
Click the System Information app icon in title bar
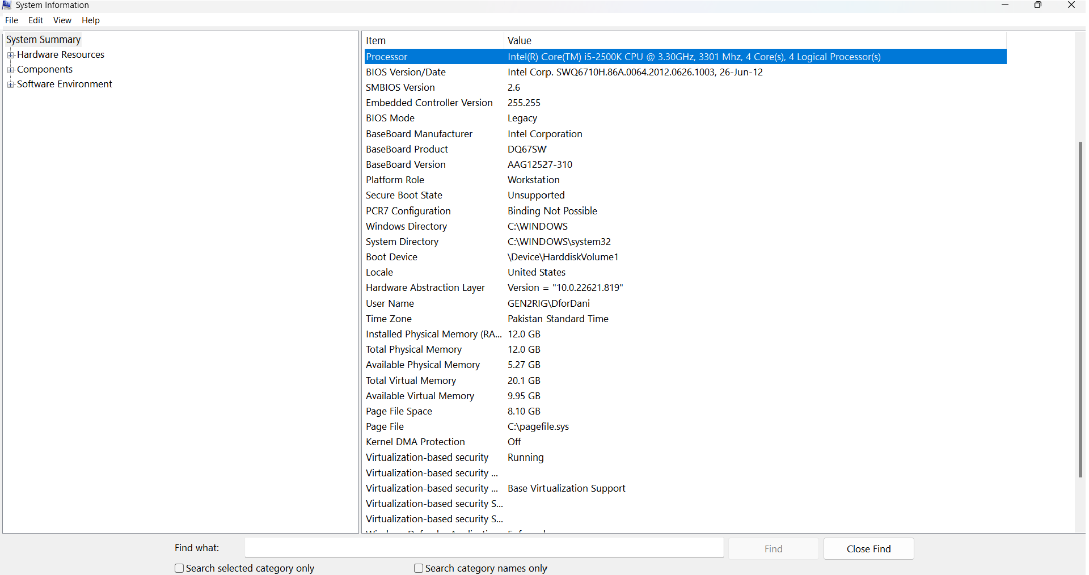tap(7, 5)
